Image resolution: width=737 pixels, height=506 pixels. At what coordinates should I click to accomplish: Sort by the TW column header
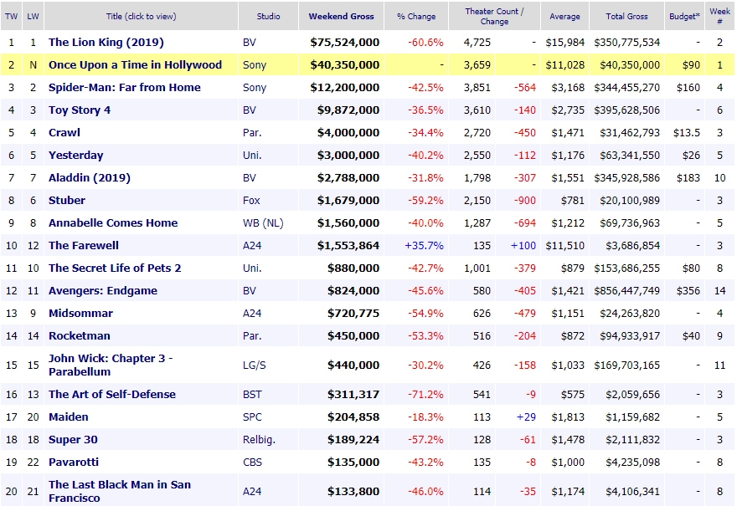pos(11,17)
